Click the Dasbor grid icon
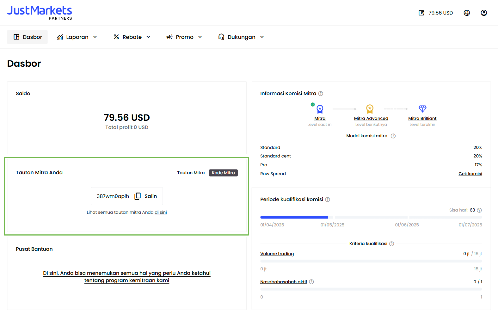The height and width of the screenshot is (320, 498). 16,37
